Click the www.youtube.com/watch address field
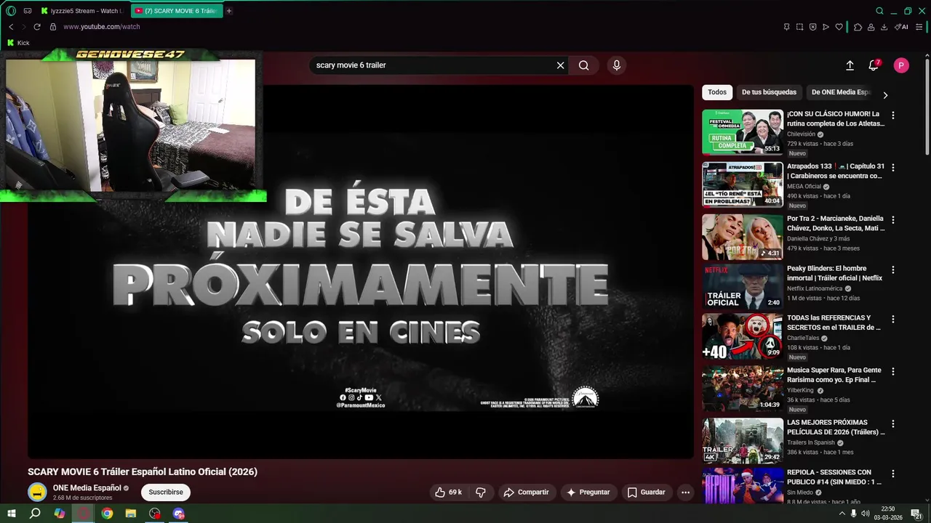This screenshot has height=523, width=931. coord(102,27)
